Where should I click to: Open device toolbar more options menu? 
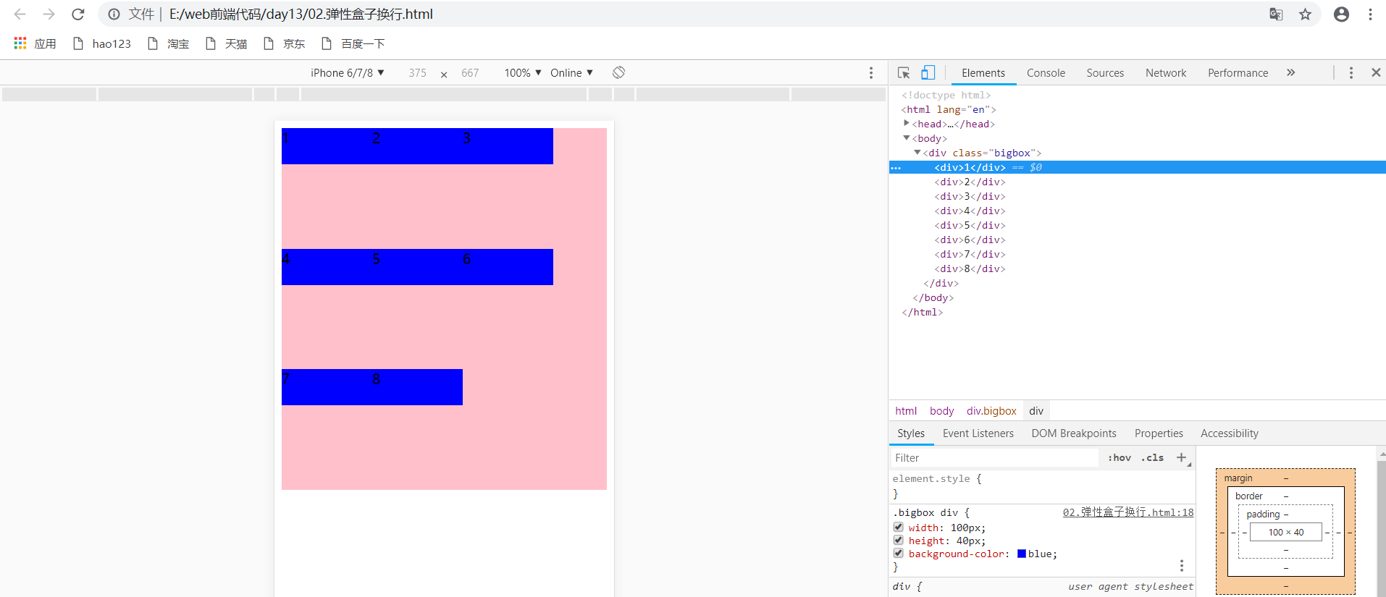coord(871,73)
